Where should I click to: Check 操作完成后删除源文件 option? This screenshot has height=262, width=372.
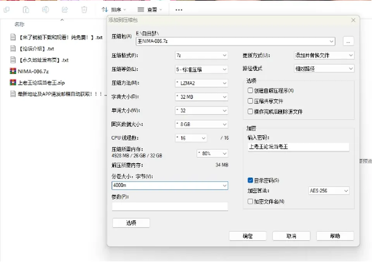[x=250, y=111]
